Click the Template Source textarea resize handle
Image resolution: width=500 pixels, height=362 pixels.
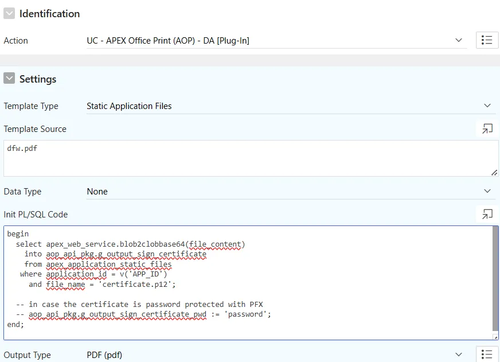pos(494,173)
